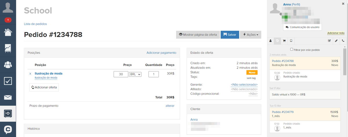Click the price input field showing 30
348x137 pixels.
(x=121, y=74)
